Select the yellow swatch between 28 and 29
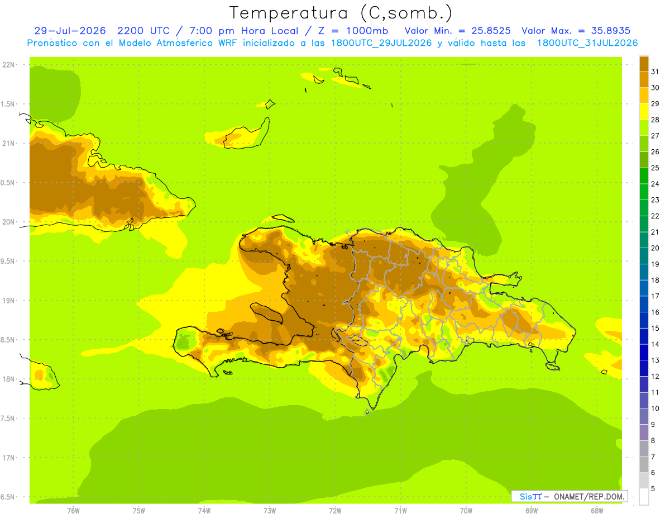 coord(644,112)
